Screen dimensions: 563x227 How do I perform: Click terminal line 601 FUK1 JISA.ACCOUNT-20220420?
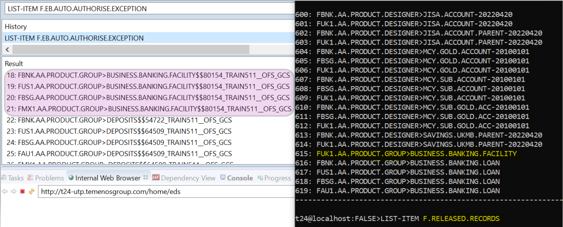[404, 24]
